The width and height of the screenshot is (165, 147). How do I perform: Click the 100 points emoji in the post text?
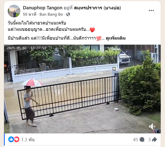[99, 38]
